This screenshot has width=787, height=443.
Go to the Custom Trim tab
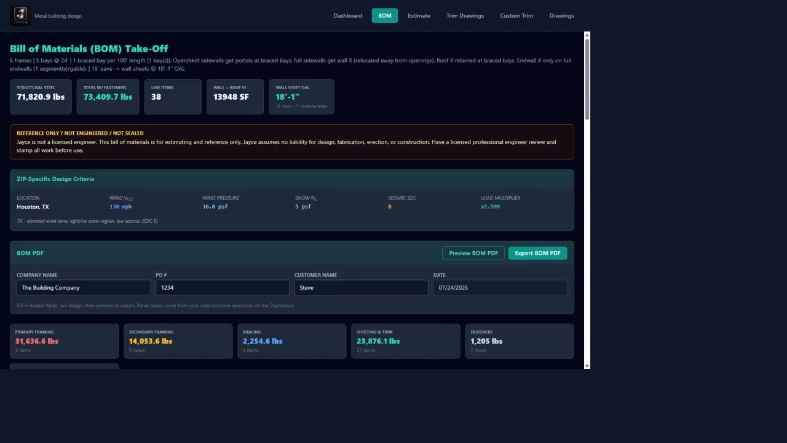(x=516, y=15)
